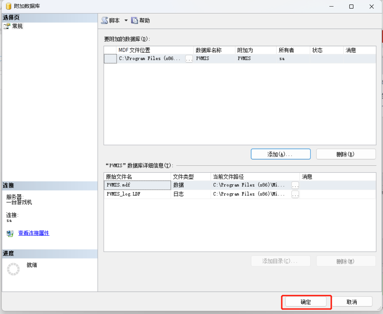Open 查看连接属性 link
Image resolution: width=383 pixels, height=314 pixels.
pyautogui.click(x=34, y=233)
